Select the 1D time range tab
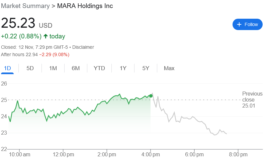 tap(7, 68)
